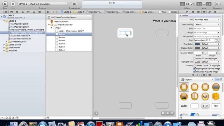
Task: Switch to the Version editor
Action: tap(192, 4)
